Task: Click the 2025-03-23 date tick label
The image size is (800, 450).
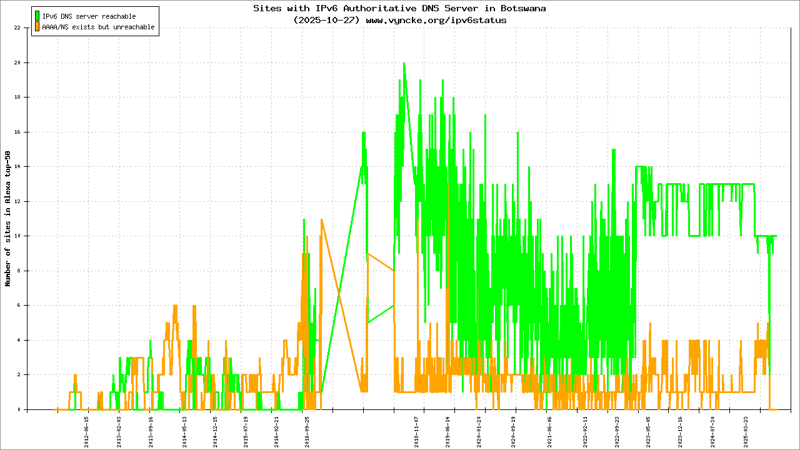Action: [x=745, y=429]
